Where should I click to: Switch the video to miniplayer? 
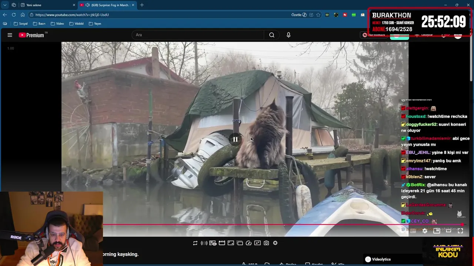(x=437, y=231)
